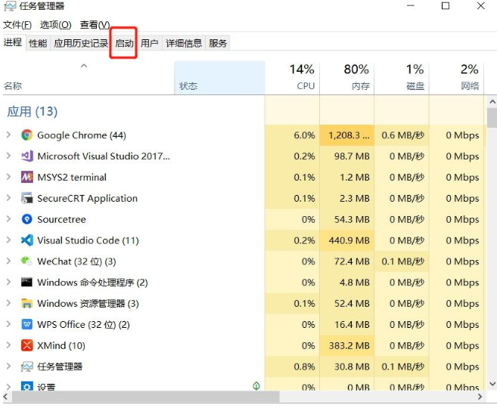This screenshot has width=497, height=408.
Task: Expand the Visual Studio Code (11) group
Action: point(8,240)
